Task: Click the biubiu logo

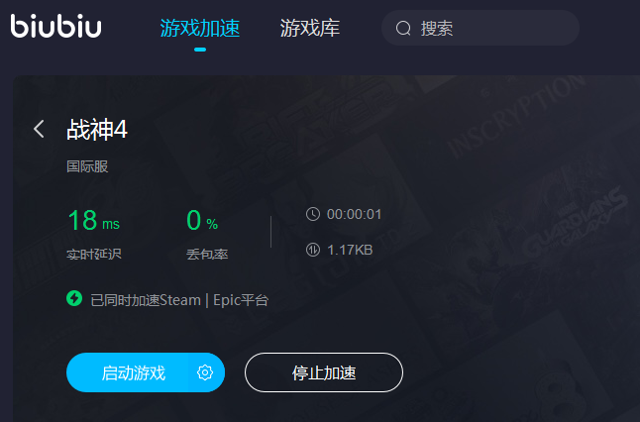Action: pos(55,27)
